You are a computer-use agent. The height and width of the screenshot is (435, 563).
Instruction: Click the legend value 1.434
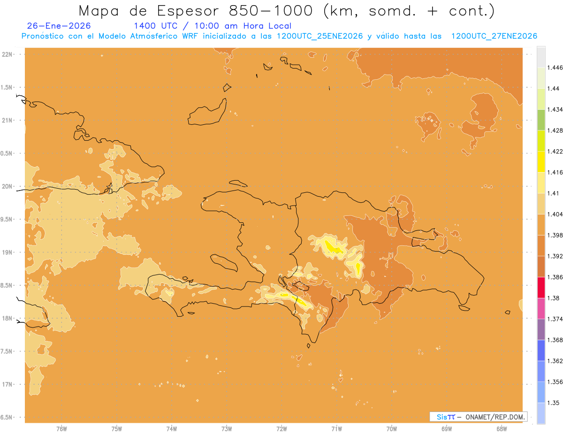pyautogui.click(x=555, y=109)
